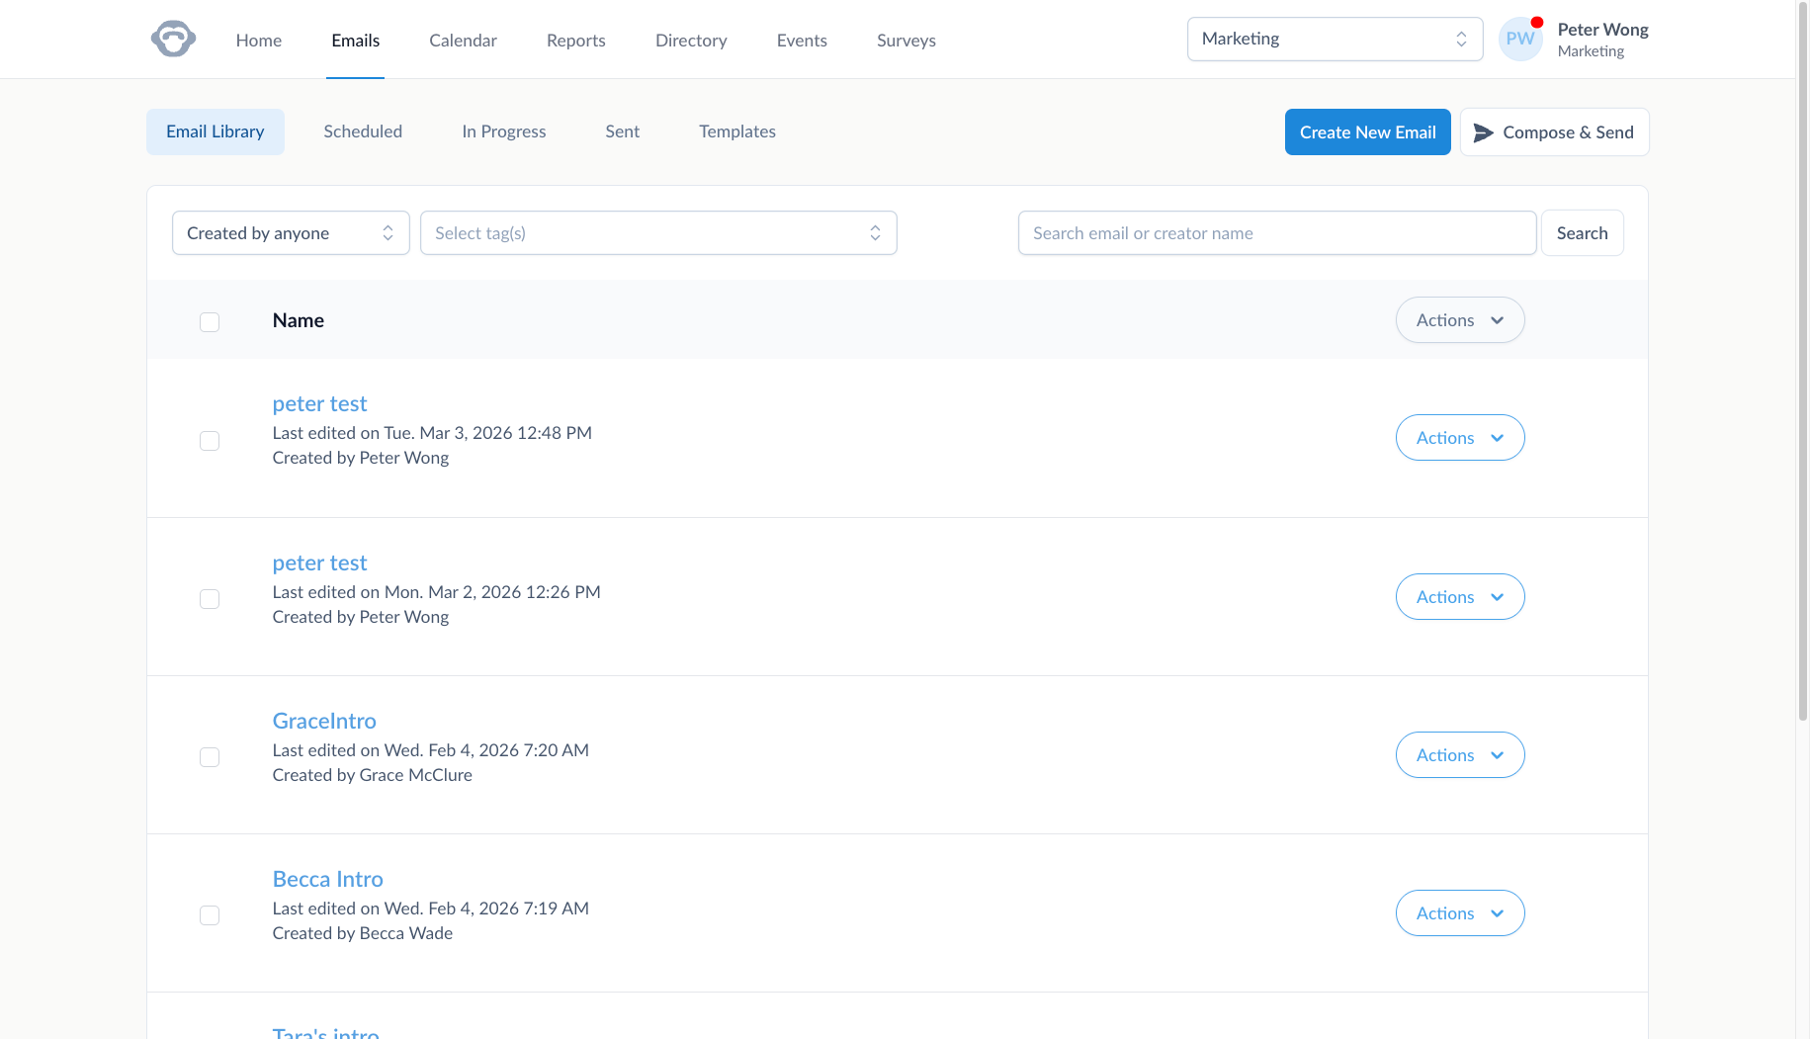
Task: Click the vertical page scrollbar
Action: click(1802, 395)
